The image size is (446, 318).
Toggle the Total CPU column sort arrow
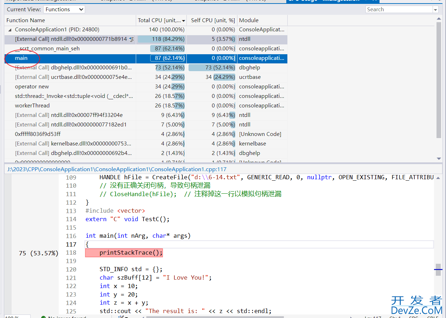point(183,21)
